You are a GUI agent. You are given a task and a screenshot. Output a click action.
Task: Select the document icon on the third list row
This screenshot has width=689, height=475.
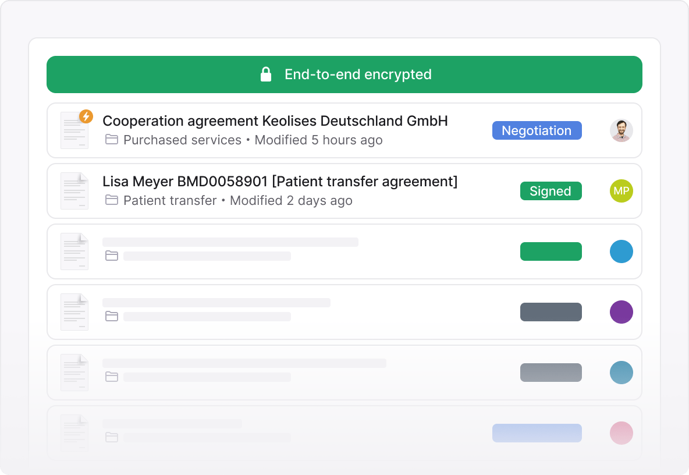point(74,251)
